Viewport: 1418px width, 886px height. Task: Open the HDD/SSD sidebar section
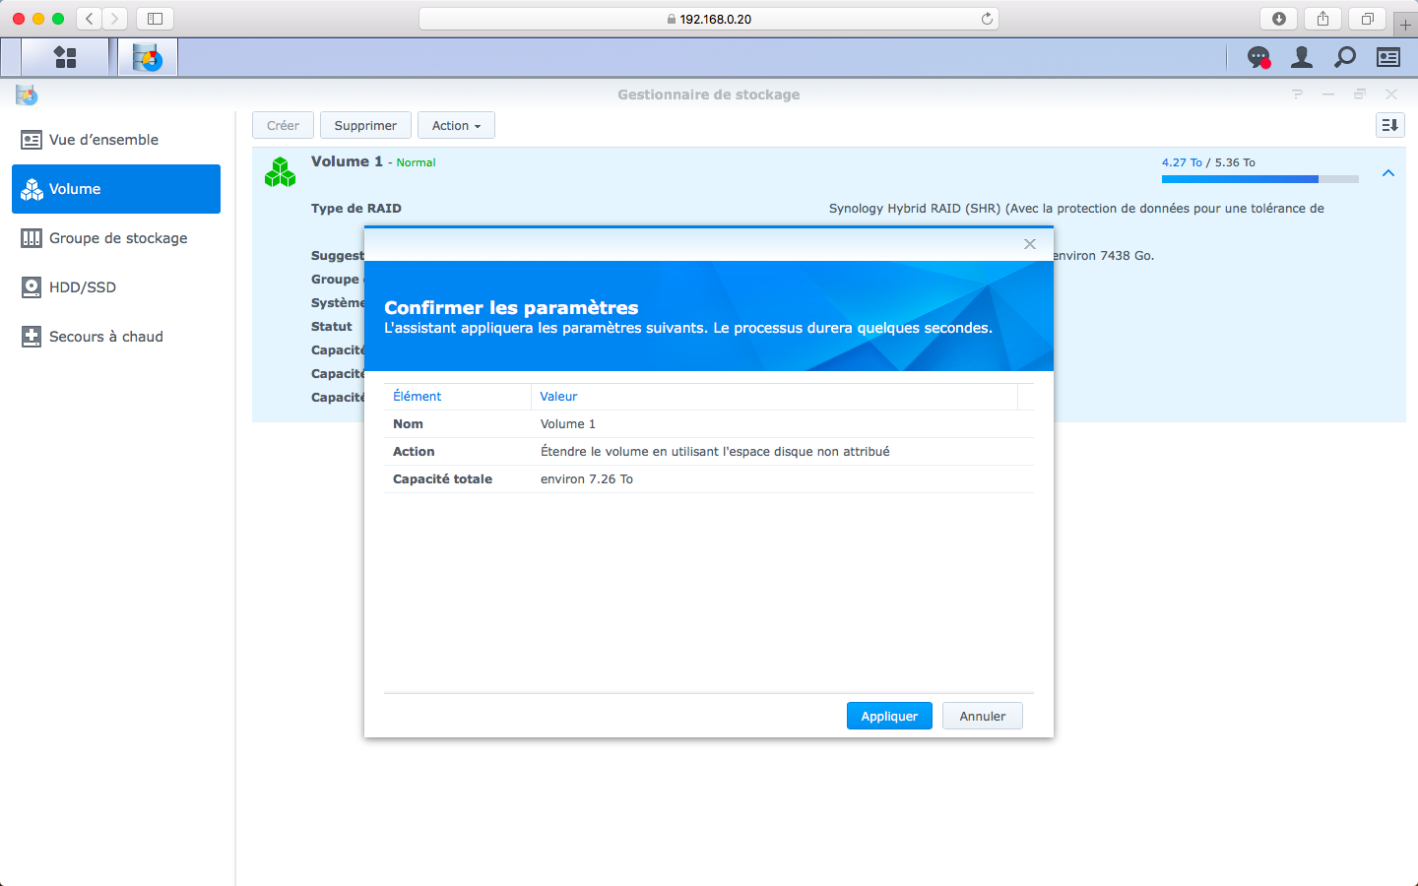(x=116, y=287)
